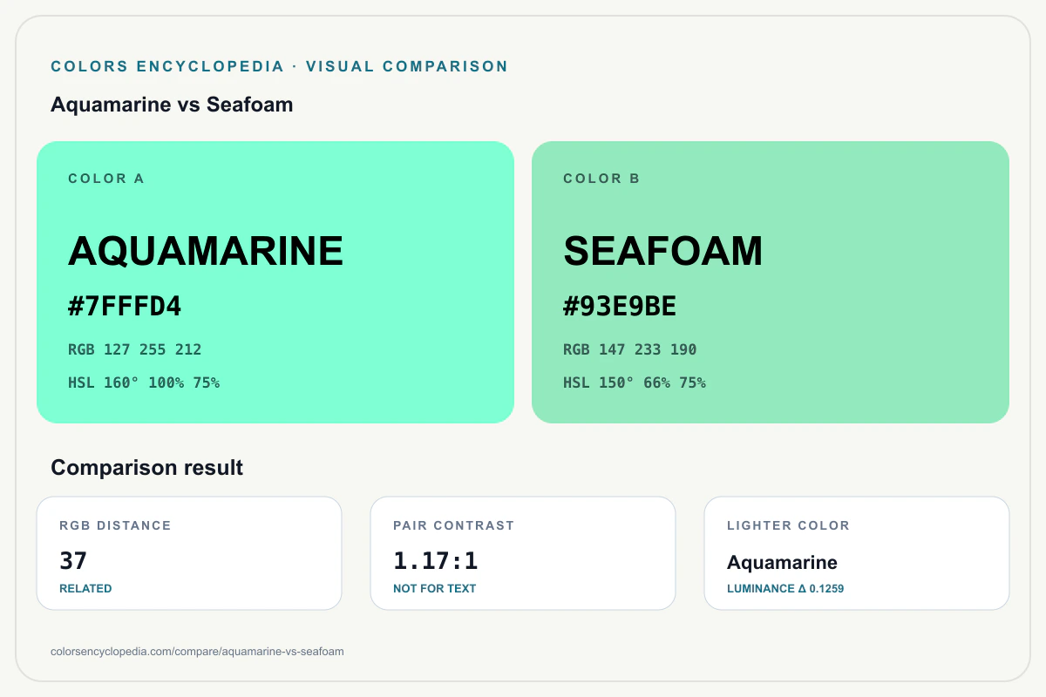Click the HSL 160° 100% 75% value

[x=144, y=382]
